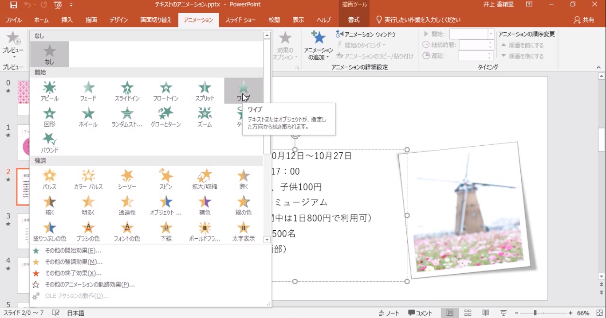Open Quick Access Toolbar customize dropdown
The image size is (606, 318).
(x=71, y=5)
